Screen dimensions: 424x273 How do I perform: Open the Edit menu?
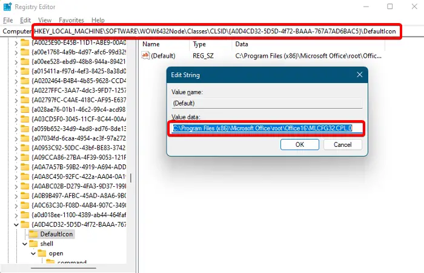pyautogui.click(x=25, y=20)
